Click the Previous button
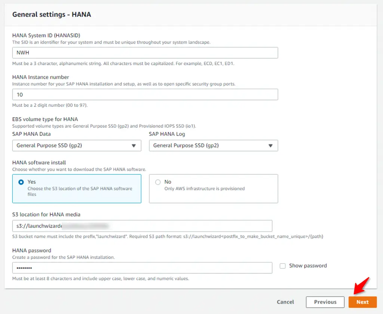 [325, 302]
